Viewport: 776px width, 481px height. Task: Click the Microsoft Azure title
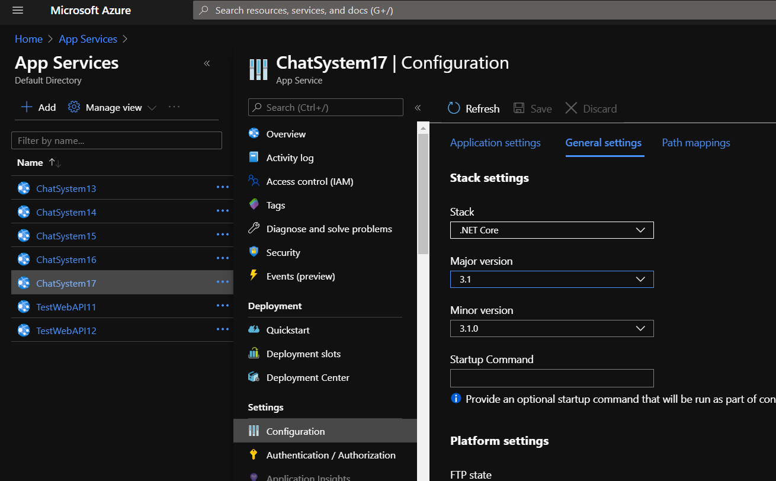click(x=91, y=10)
